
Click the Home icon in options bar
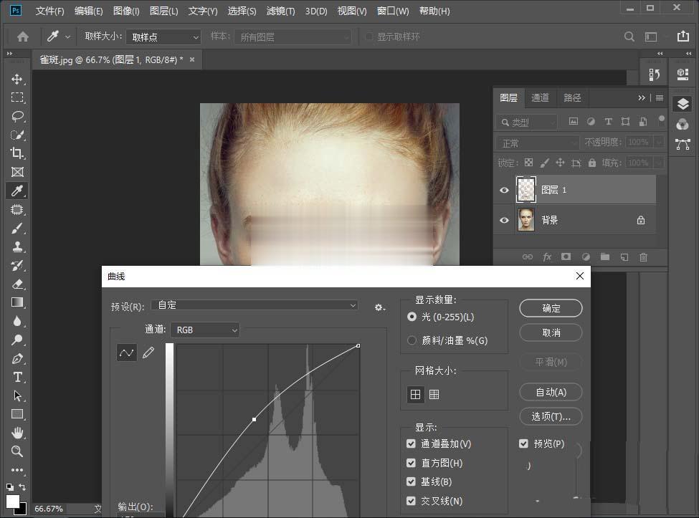point(23,37)
